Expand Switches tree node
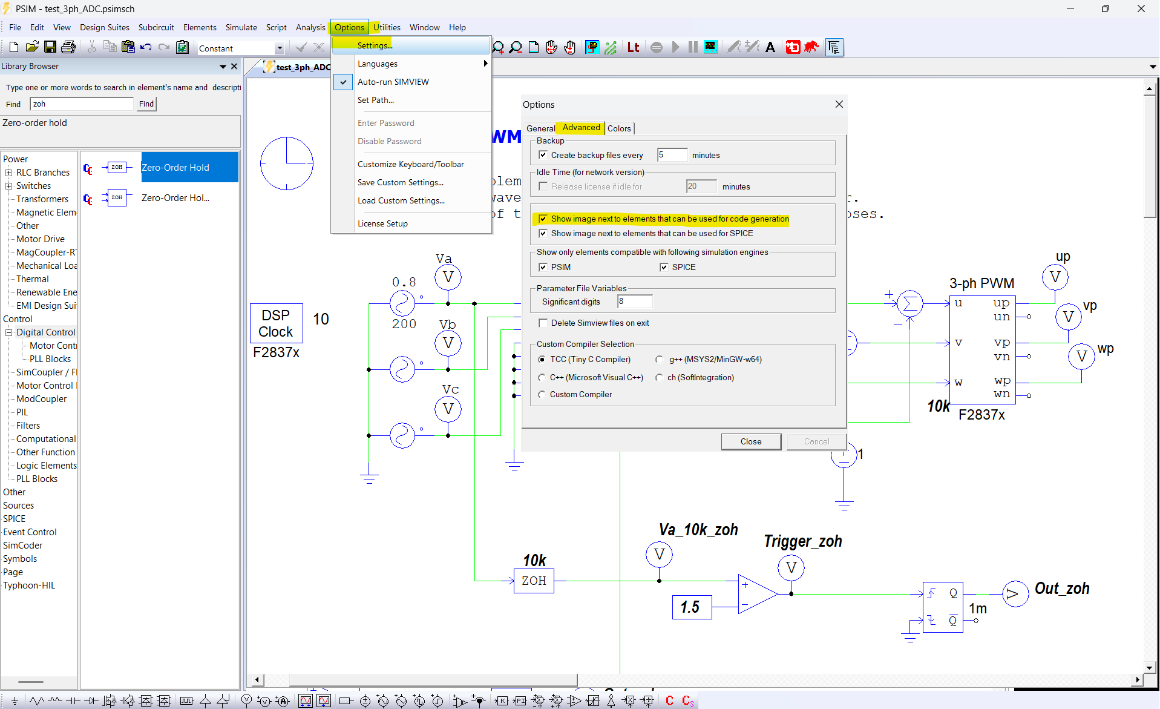The width and height of the screenshot is (1160, 709). pos(9,186)
